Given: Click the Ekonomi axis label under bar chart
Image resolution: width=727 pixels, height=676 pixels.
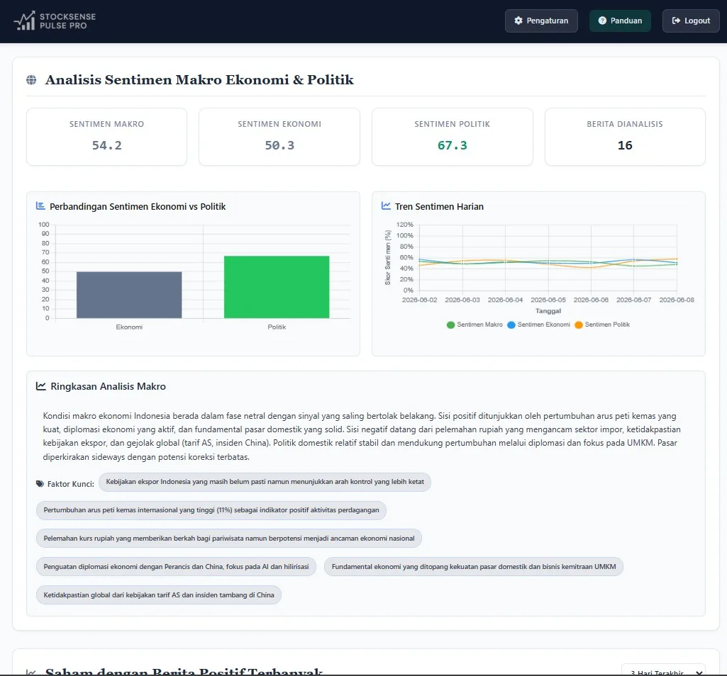Looking at the screenshot, I should point(129,327).
